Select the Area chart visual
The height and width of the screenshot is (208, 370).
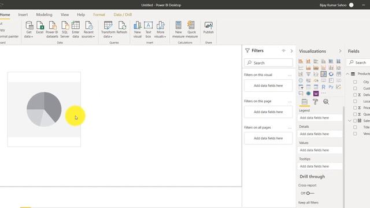[308, 68]
